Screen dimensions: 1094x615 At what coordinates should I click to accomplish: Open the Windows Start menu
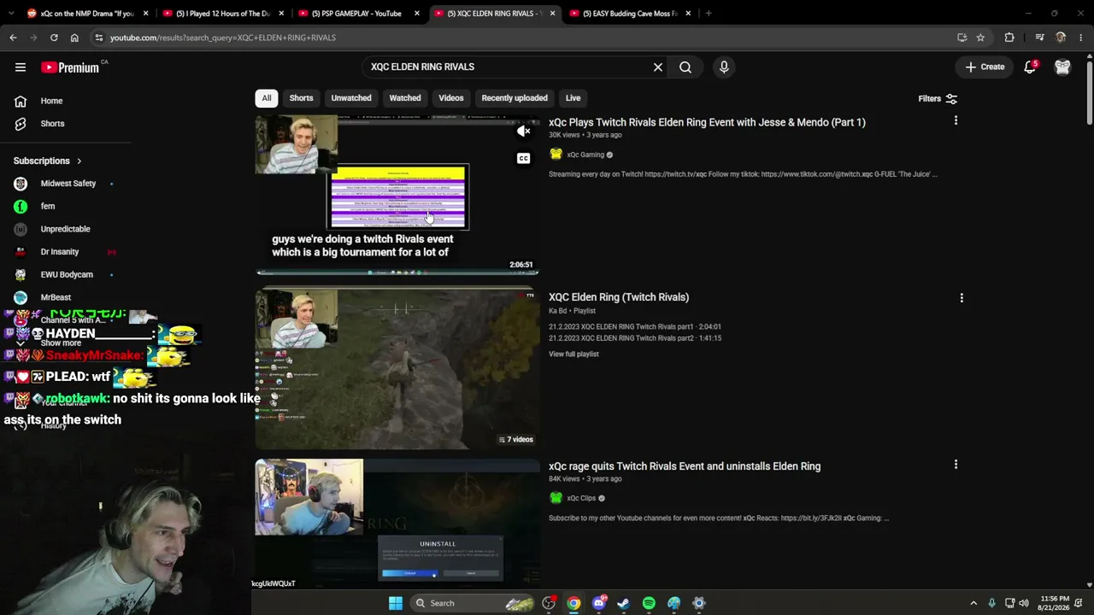point(396,603)
